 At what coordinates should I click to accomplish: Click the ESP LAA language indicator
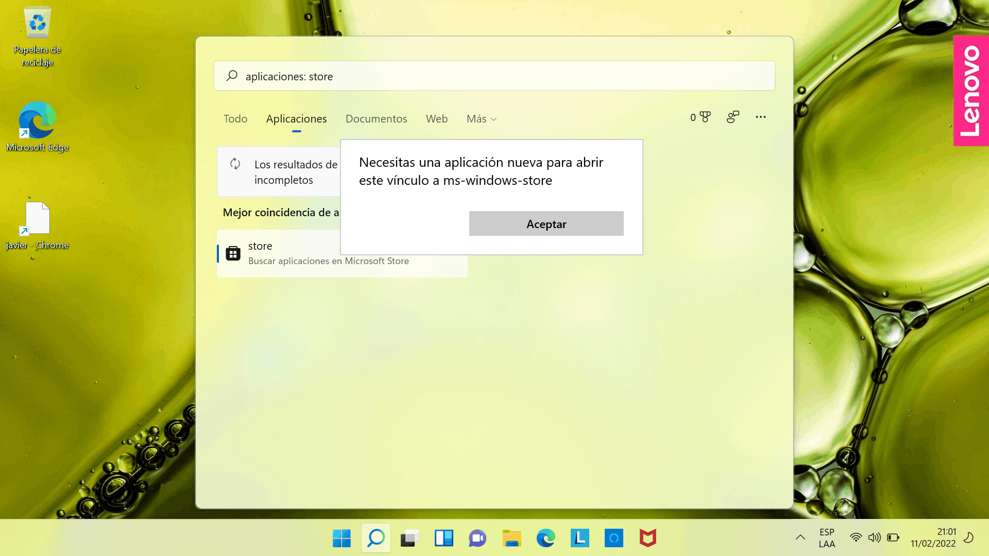827,538
